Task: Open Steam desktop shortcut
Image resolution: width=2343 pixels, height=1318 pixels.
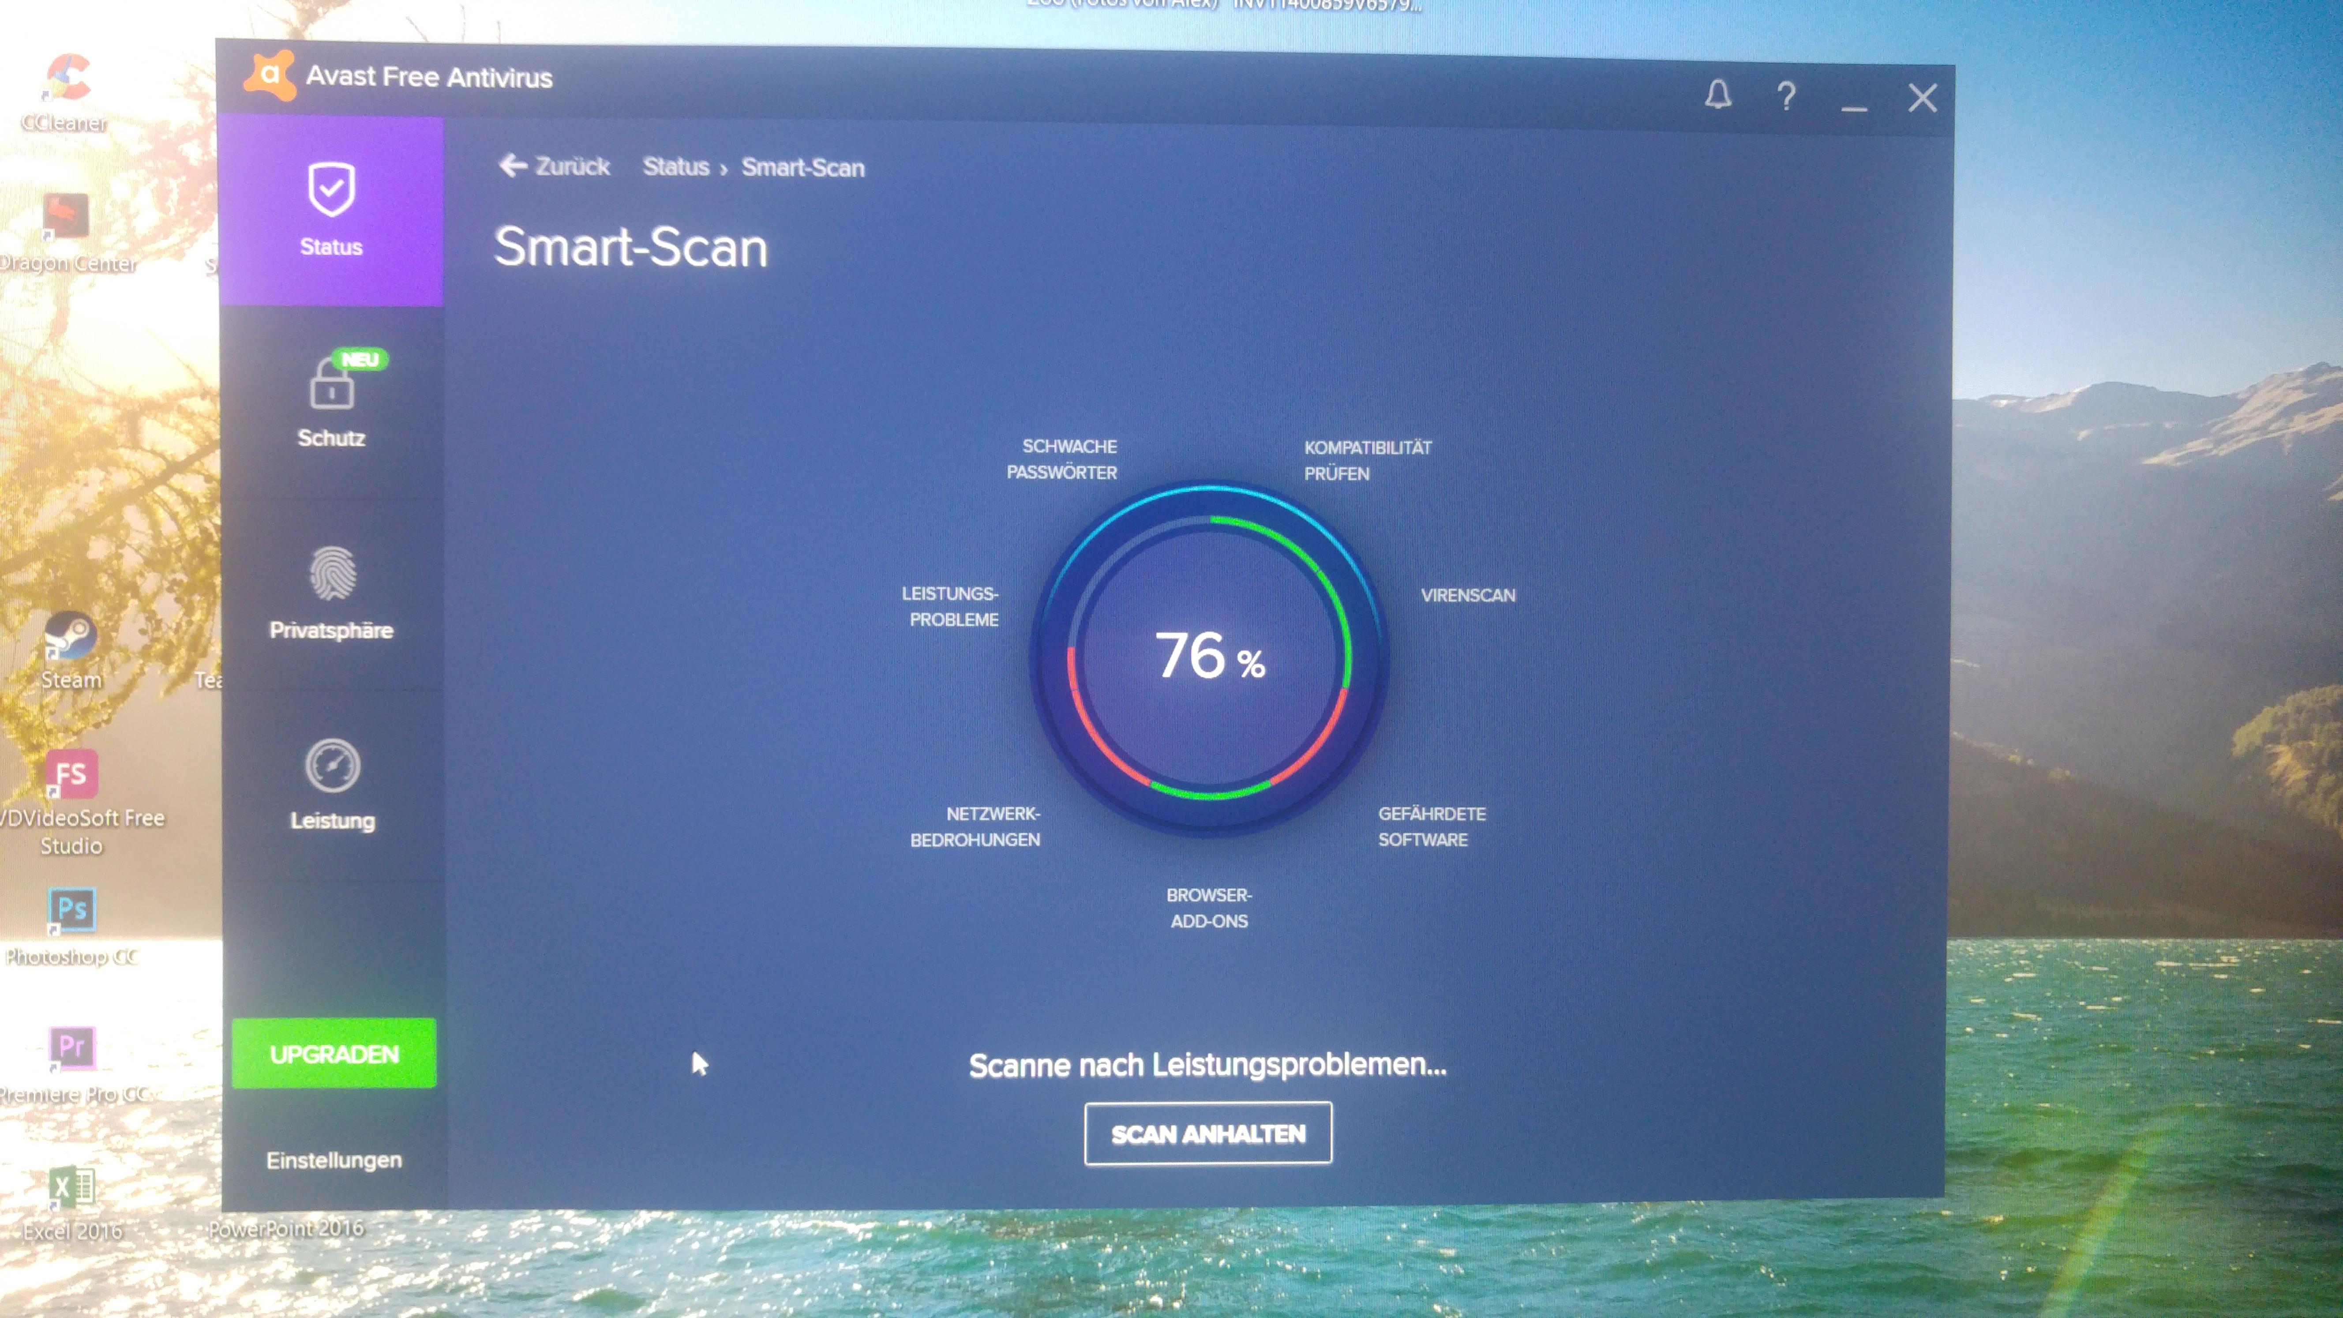Action: (71, 637)
